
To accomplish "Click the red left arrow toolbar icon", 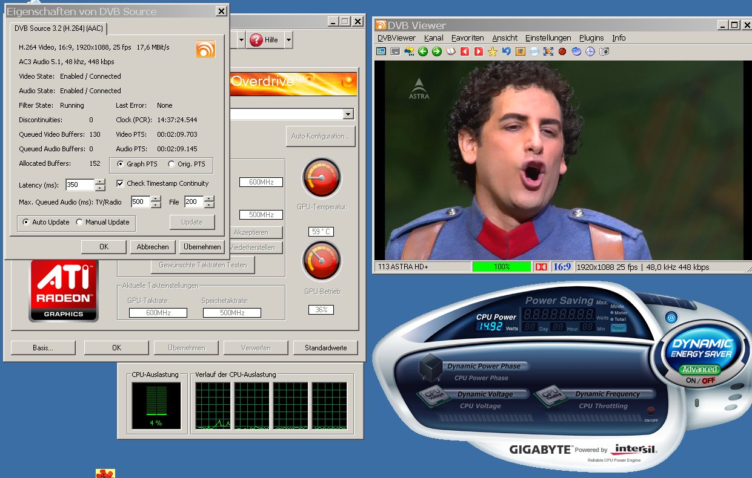I will [x=465, y=51].
